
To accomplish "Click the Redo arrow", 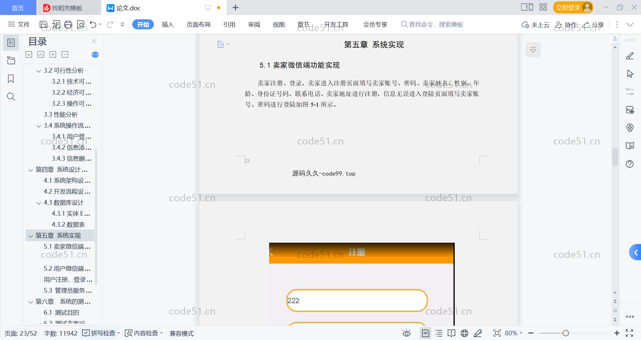I will (x=110, y=24).
